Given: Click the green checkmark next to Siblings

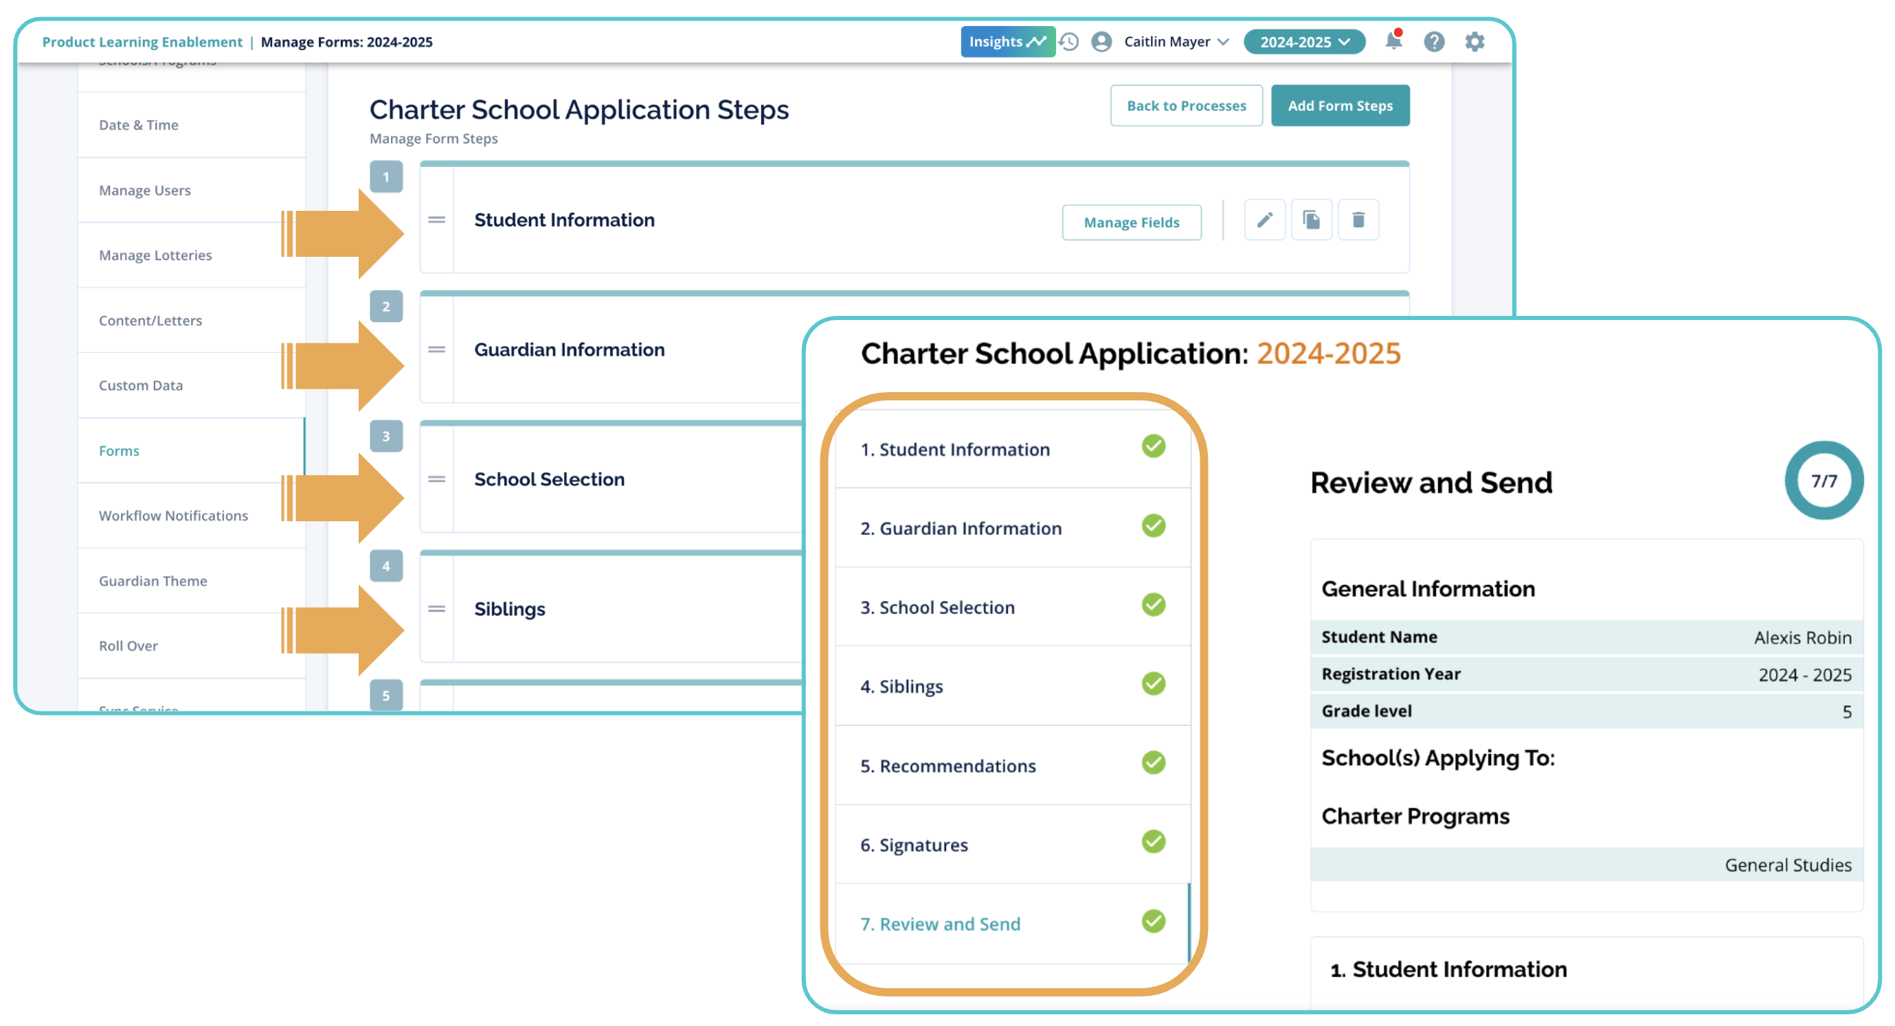Looking at the screenshot, I should [1153, 683].
